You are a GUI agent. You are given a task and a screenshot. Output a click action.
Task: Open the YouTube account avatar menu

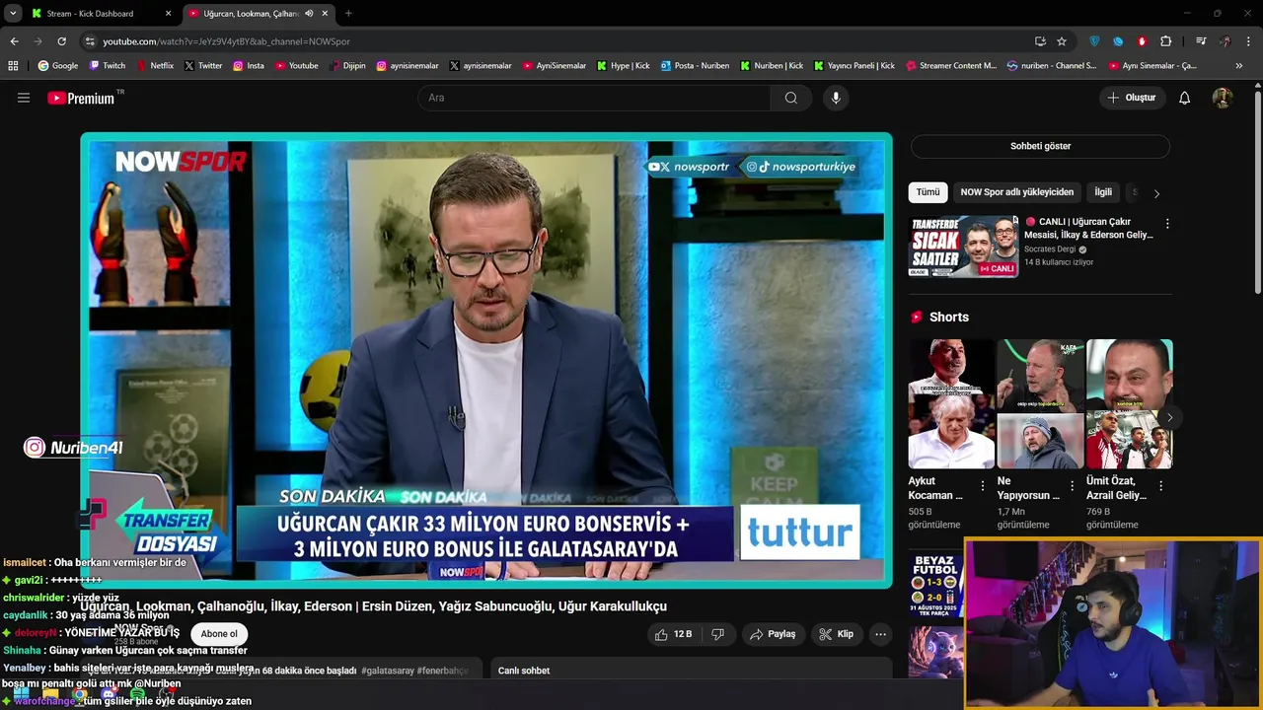tap(1223, 98)
